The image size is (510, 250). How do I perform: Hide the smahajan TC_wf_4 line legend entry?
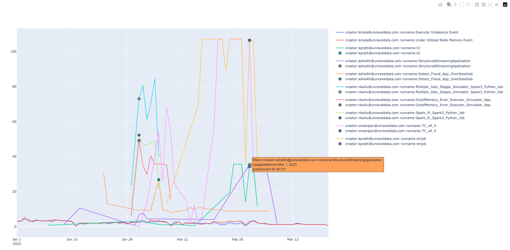[386, 126]
